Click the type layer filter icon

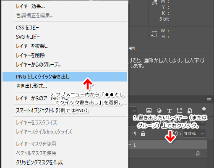coord(170,110)
